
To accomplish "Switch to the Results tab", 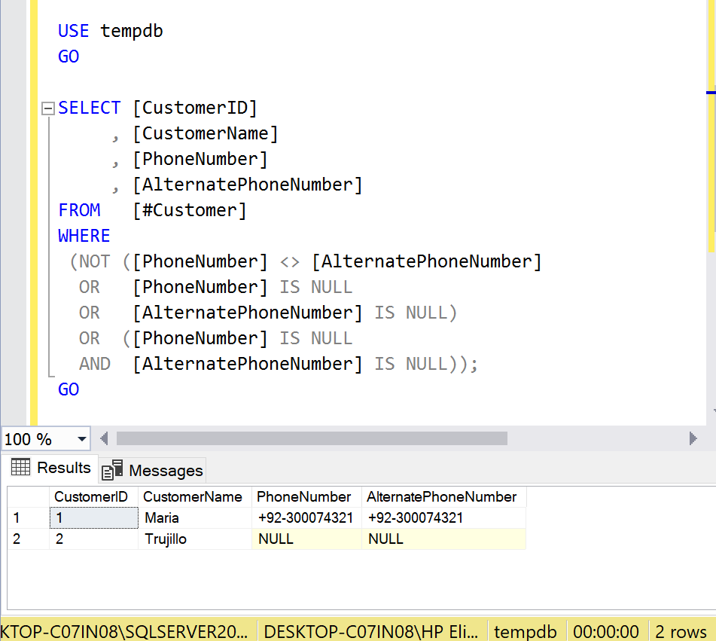I will click(51, 468).
